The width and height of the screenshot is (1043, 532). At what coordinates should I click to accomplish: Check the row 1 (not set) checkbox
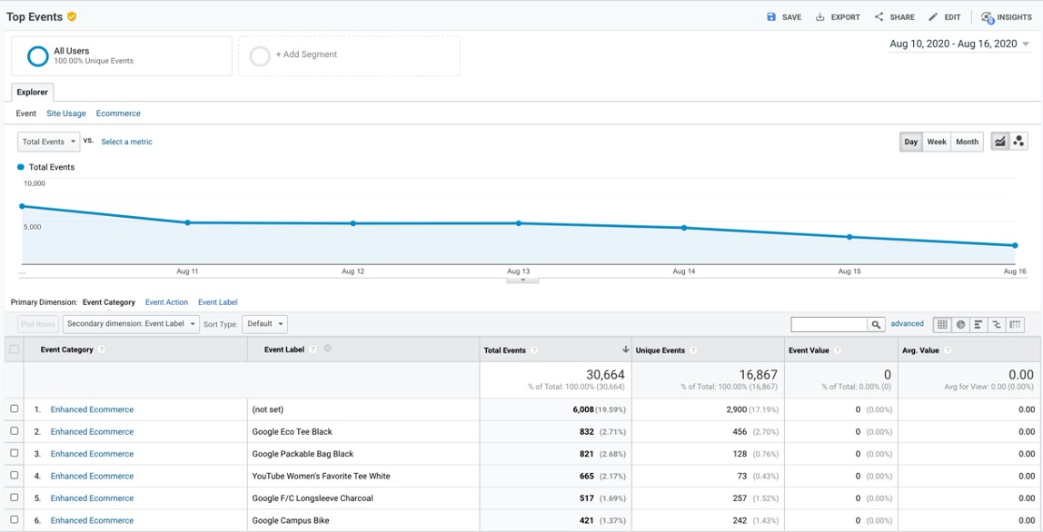pyautogui.click(x=15, y=409)
